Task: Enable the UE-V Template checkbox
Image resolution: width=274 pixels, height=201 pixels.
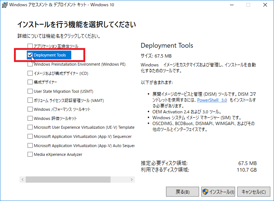Action: pos(30,127)
